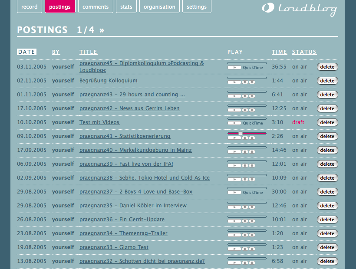Open praegnanz37 – 2 Boys 4 Love link
Image resolution: width=356 pixels, height=269 pixels.
coord(136,192)
